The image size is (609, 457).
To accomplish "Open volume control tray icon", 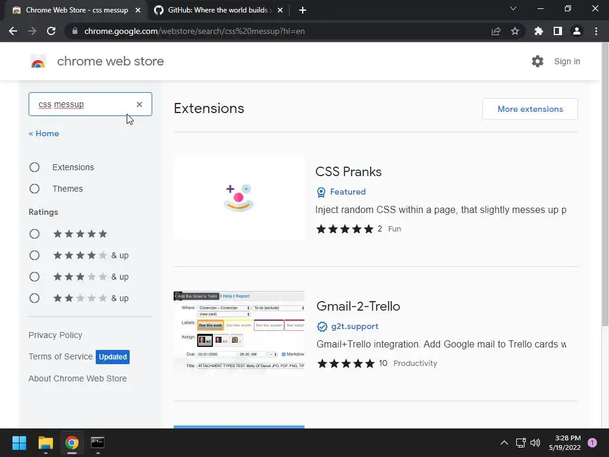I will pos(535,443).
